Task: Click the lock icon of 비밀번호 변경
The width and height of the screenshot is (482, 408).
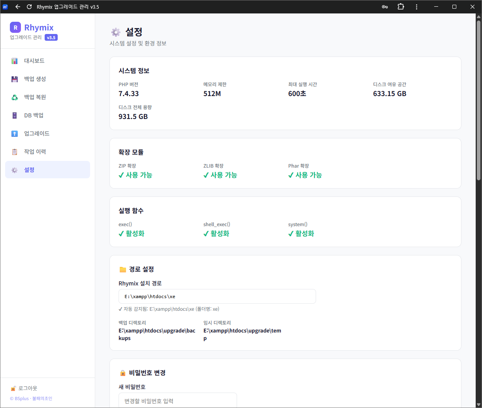Action: pos(122,373)
